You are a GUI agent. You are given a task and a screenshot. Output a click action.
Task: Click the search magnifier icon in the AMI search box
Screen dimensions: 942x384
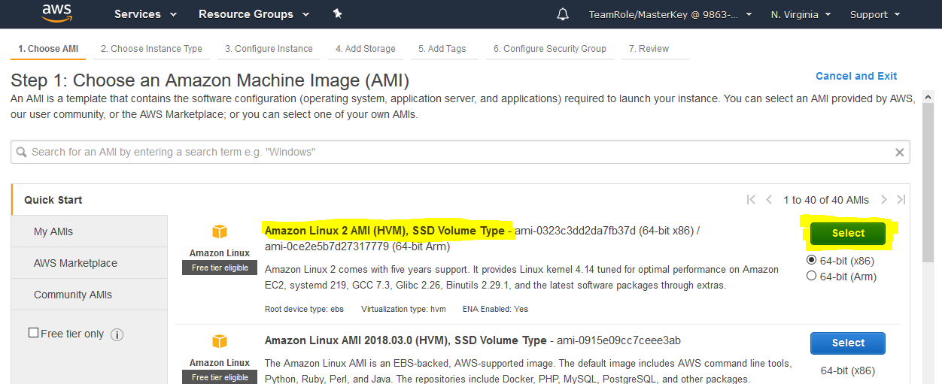[22, 152]
